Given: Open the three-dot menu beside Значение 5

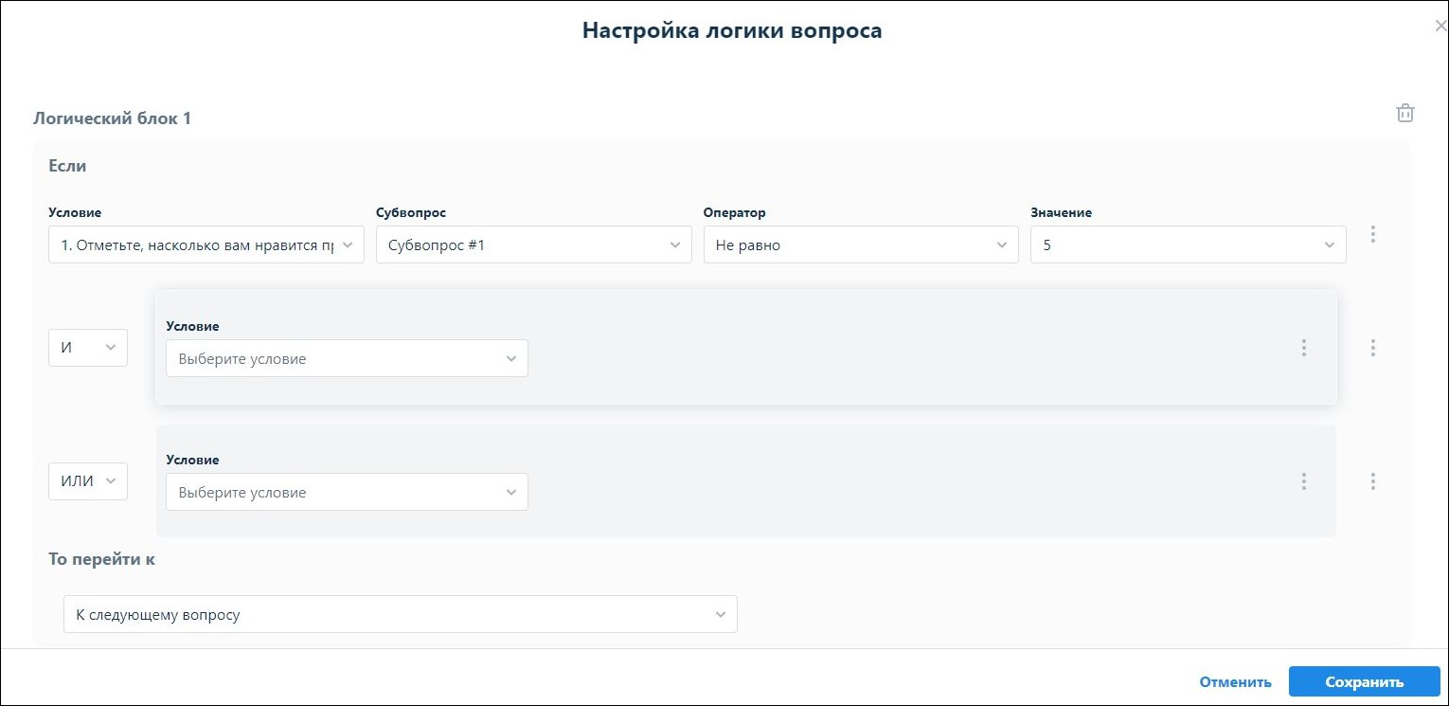Looking at the screenshot, I should pos(1372,234).
